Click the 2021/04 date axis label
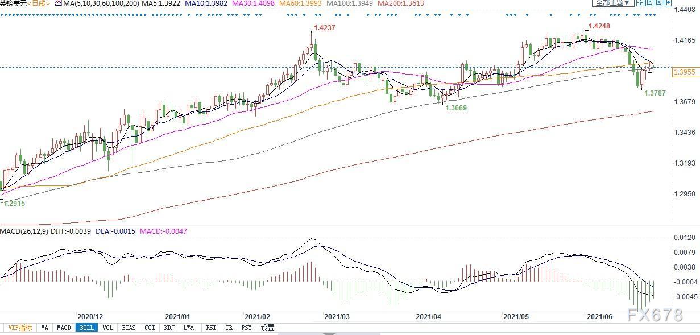 pos(429,316)
